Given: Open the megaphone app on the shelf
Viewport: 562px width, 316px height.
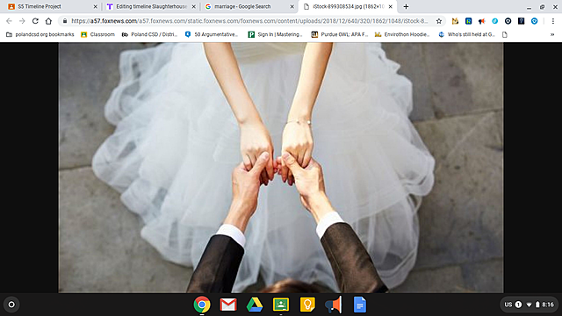Looking at the screenshot, I should 334,305.
